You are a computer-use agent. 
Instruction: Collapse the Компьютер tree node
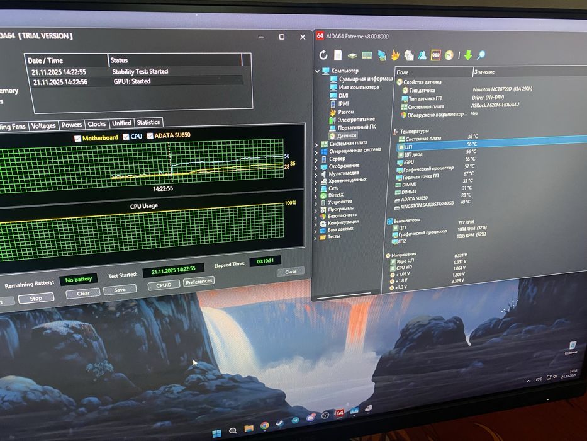click(318, 71)
